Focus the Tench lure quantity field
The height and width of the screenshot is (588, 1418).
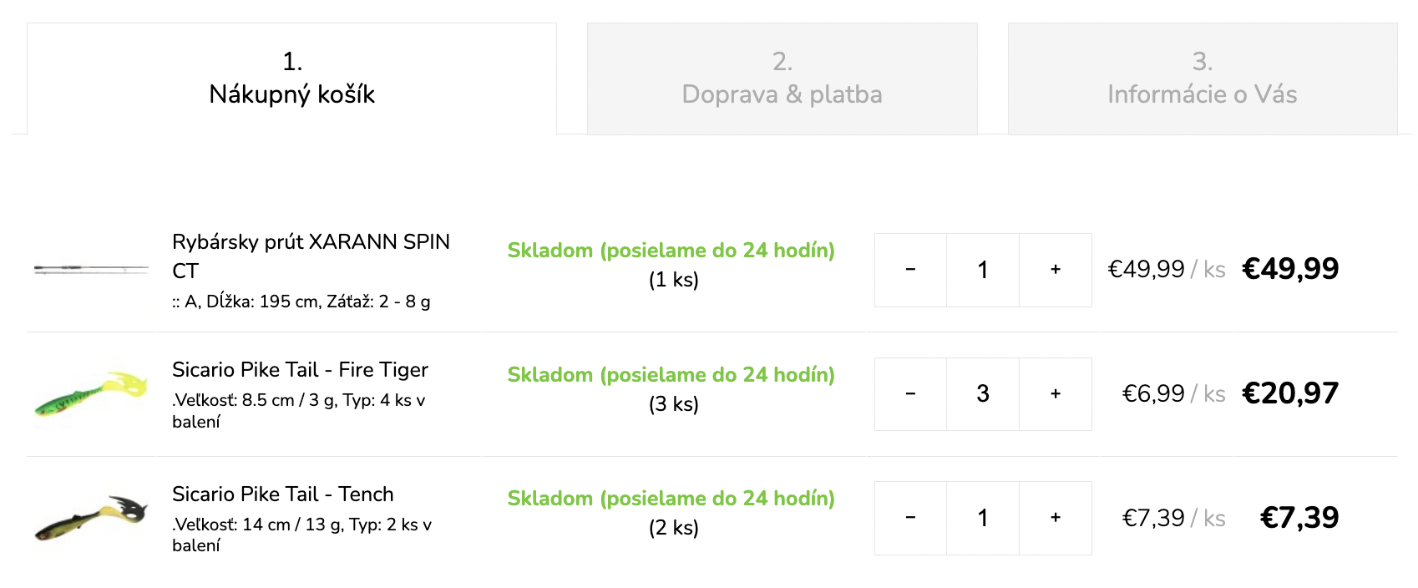point(983,518)
